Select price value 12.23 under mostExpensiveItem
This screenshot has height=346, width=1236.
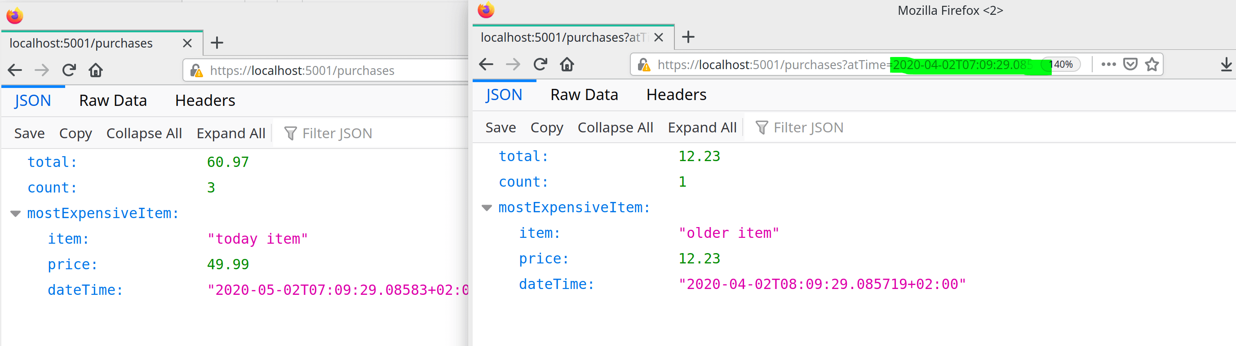tap(699, 259)
